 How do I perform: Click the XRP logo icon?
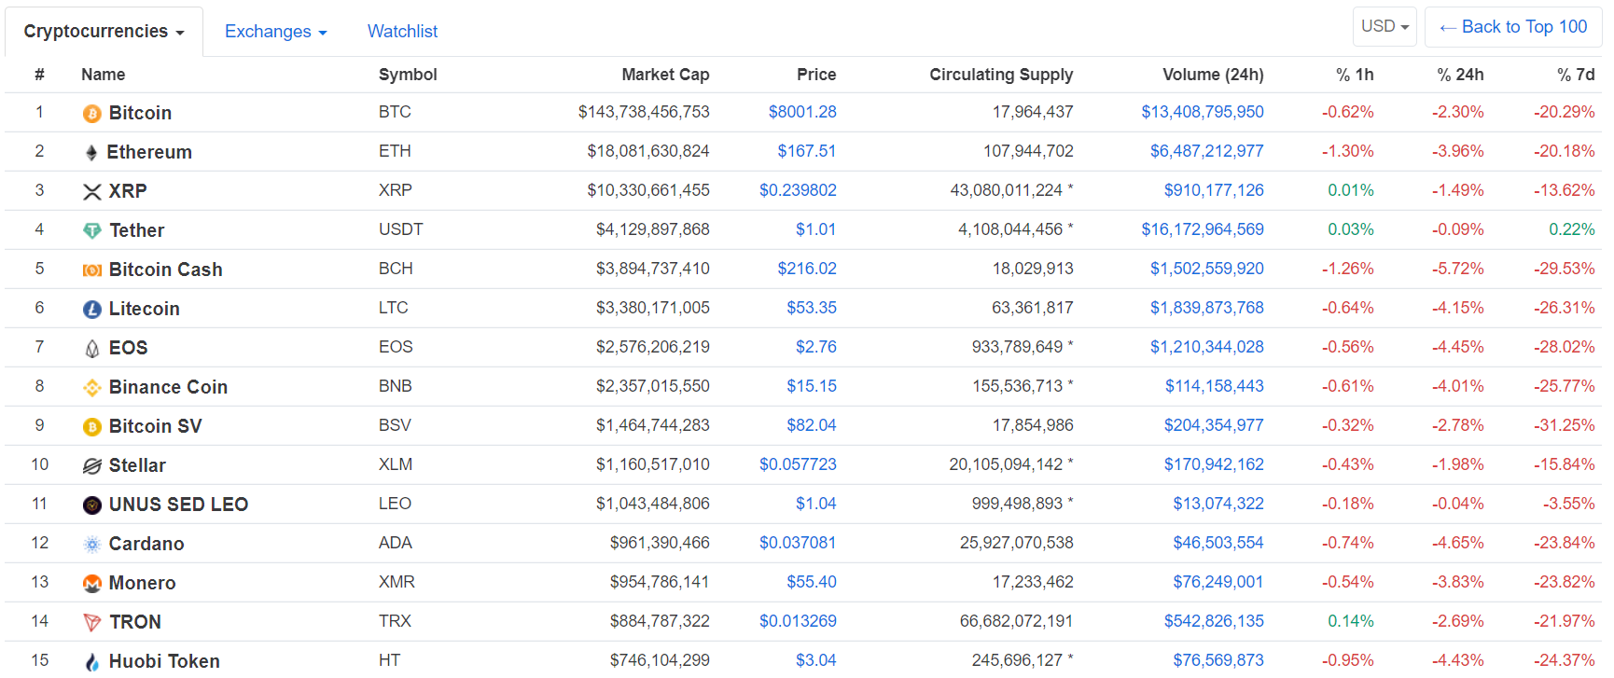coord(91,192)
